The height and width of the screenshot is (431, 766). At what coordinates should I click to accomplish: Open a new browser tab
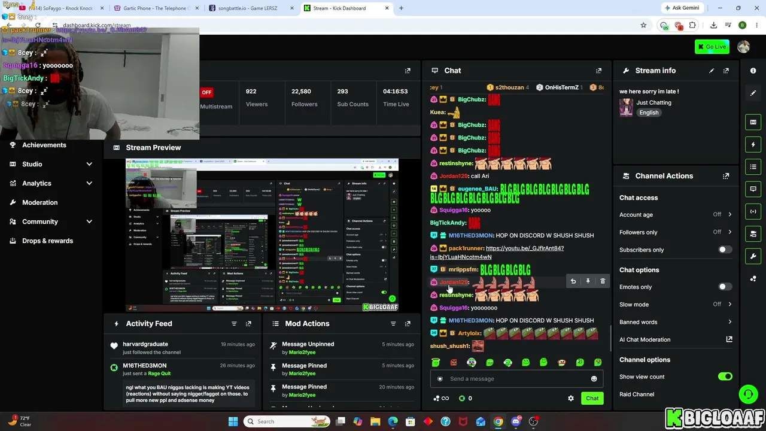tap(401, 8)
